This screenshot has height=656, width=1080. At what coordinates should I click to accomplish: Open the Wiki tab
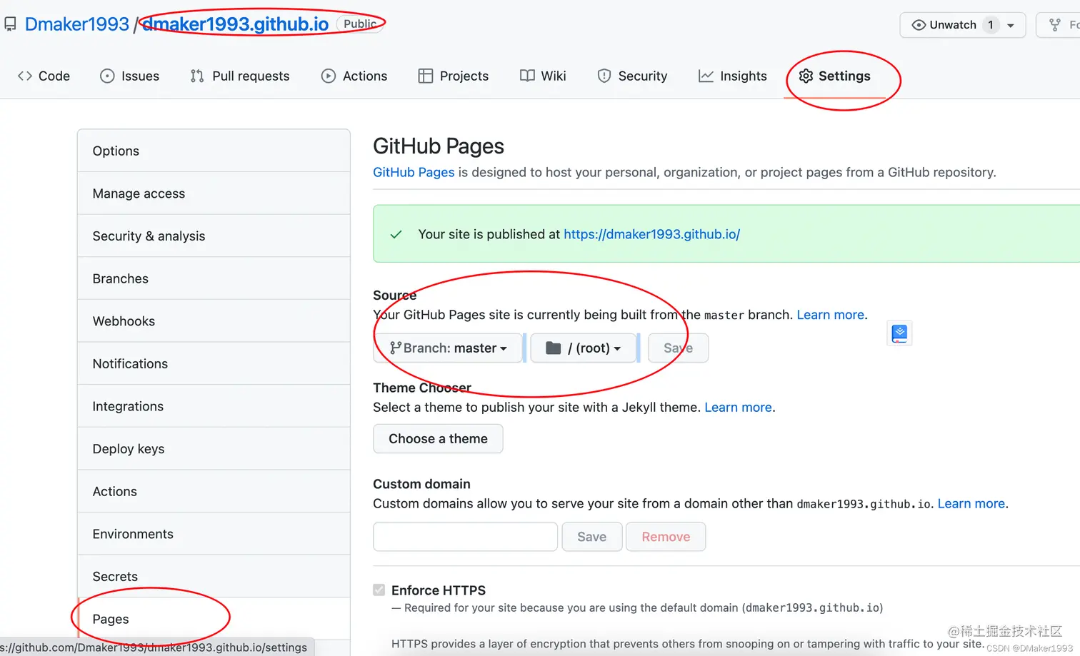[543, 76]
